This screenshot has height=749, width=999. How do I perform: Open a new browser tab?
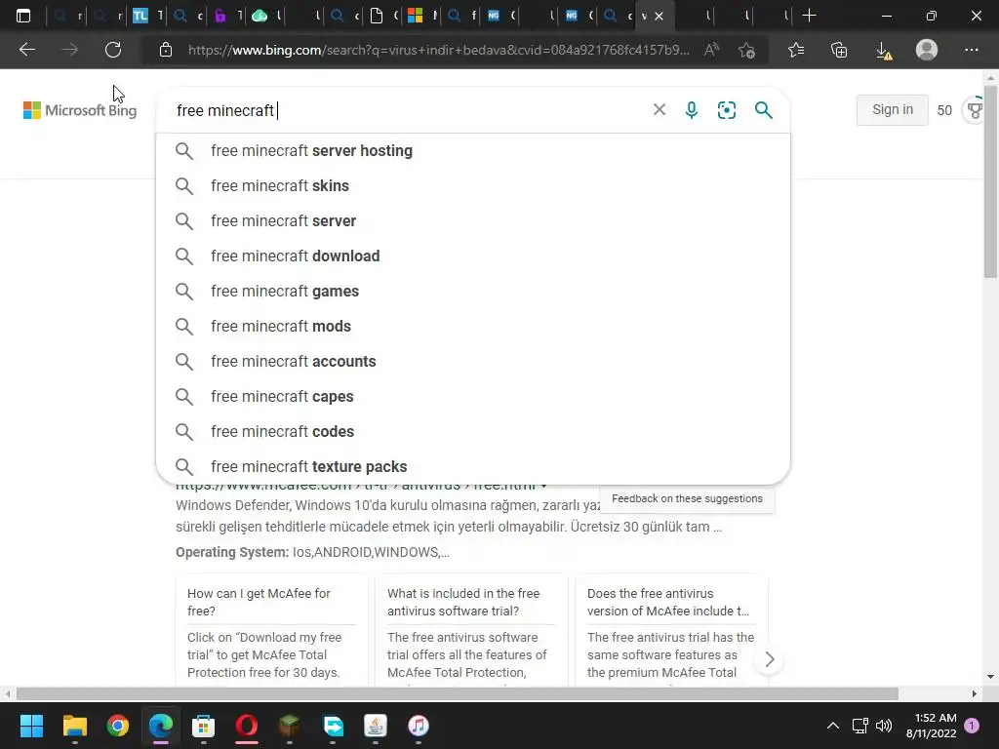point(809,16)
